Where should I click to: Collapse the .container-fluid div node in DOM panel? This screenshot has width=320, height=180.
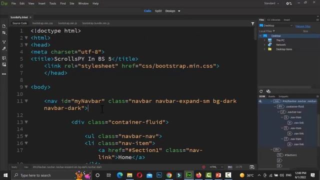[x=275, y=106]
